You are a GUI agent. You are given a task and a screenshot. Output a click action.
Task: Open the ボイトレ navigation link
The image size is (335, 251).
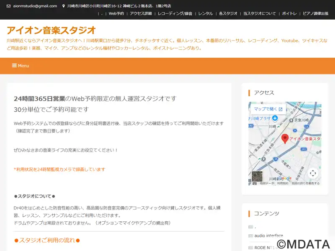tap(289, 13)
